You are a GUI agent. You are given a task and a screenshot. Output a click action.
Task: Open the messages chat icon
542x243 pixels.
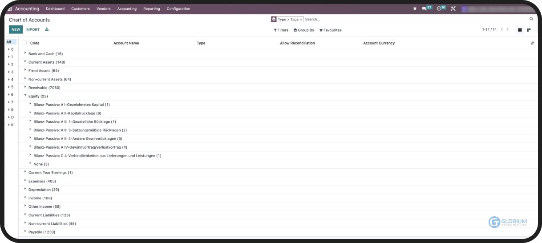coord(425,8)
